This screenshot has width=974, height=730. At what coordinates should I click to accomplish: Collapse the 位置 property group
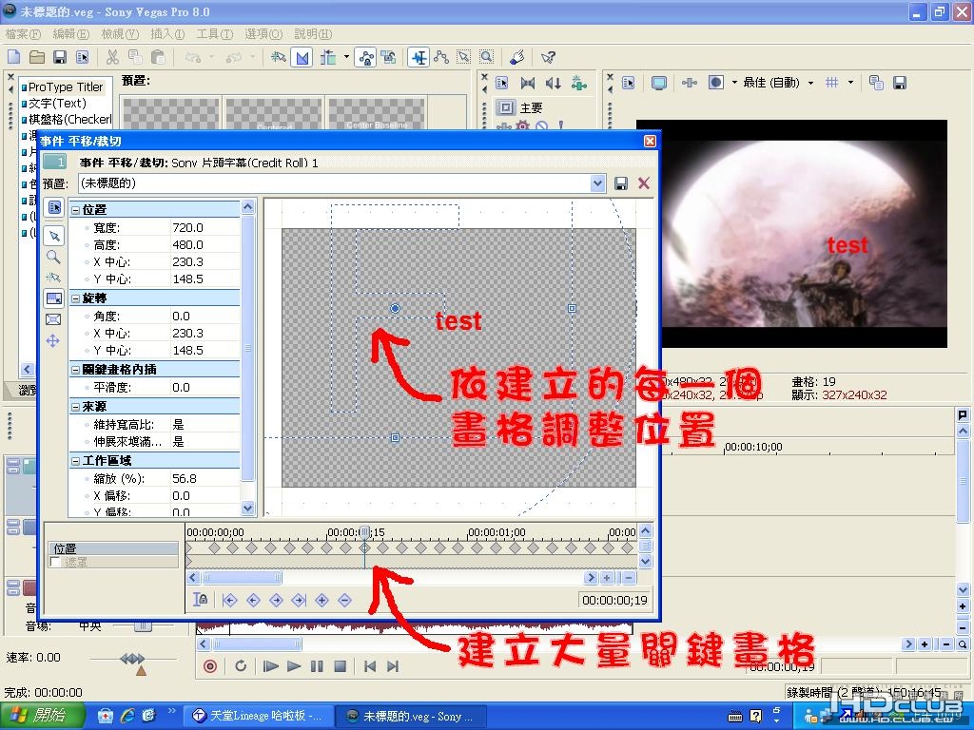click(x=75, y=210)
